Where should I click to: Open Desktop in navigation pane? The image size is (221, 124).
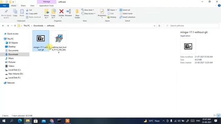coord(12,46)
